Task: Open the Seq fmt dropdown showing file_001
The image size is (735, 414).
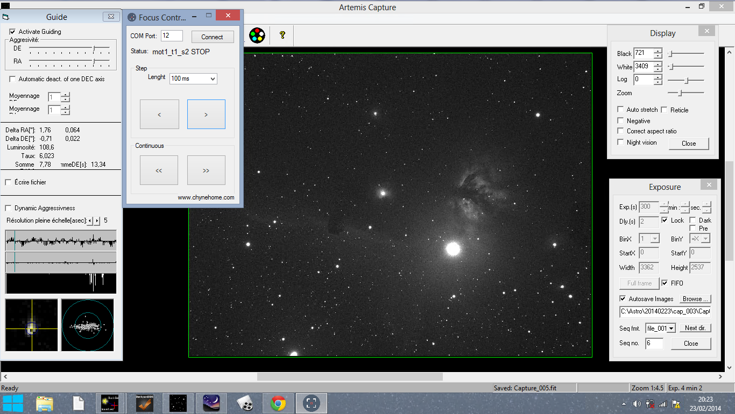Action: [x=660, y=328]
